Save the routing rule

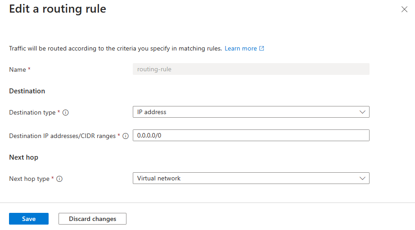click(x=29, y=219)
